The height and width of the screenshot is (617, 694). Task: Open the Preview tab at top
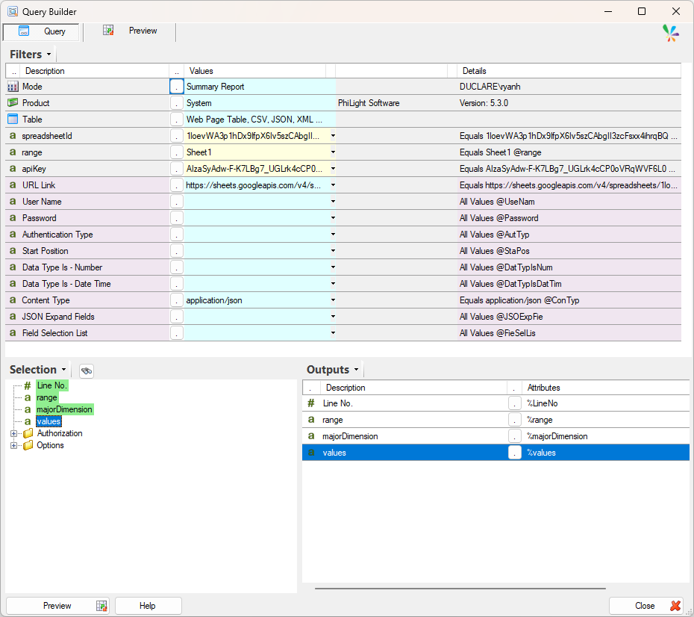click(x=130, y=31)
